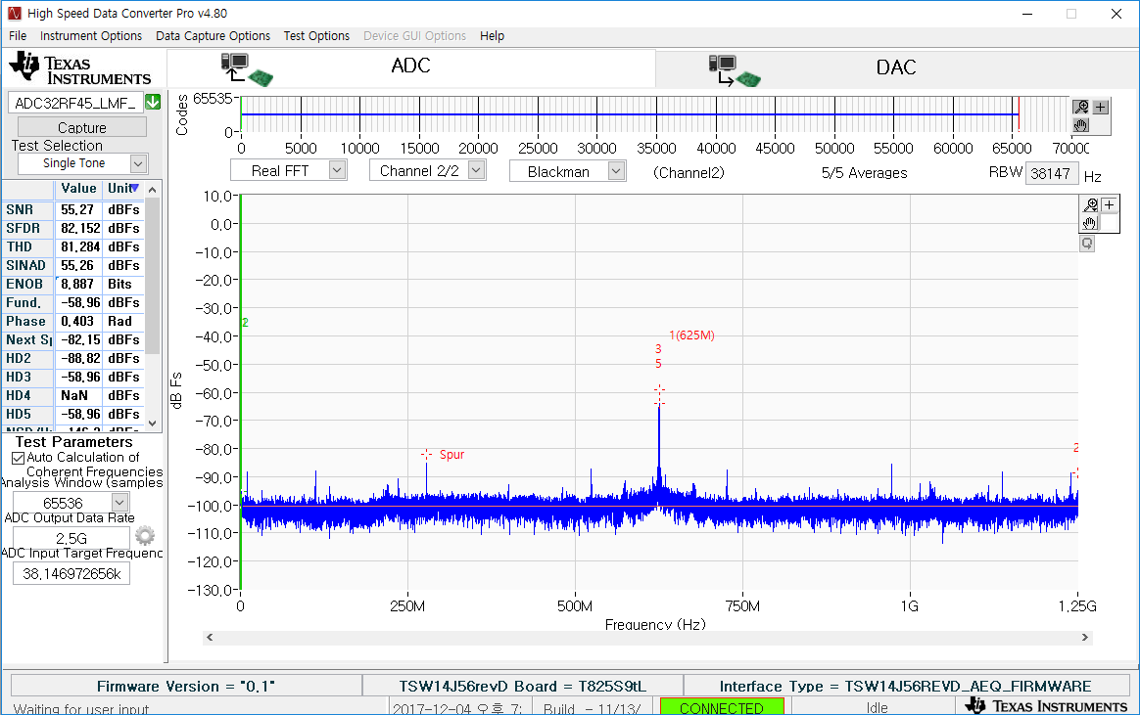Click the Idle status field
The width and height of the screenshot is (1140, 715).
(877, 707)
